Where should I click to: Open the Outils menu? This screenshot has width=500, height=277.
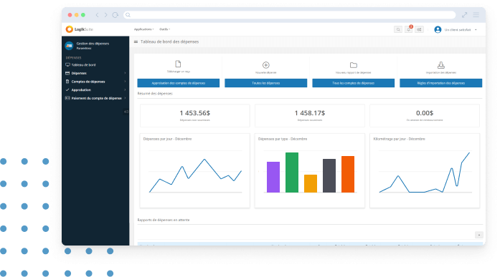(164, 29)
